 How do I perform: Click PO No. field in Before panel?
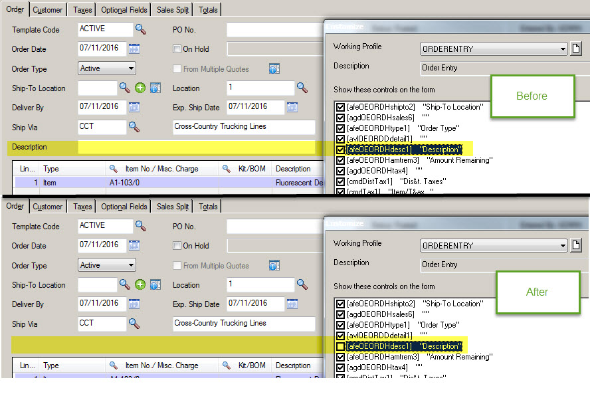pos(274,30)
